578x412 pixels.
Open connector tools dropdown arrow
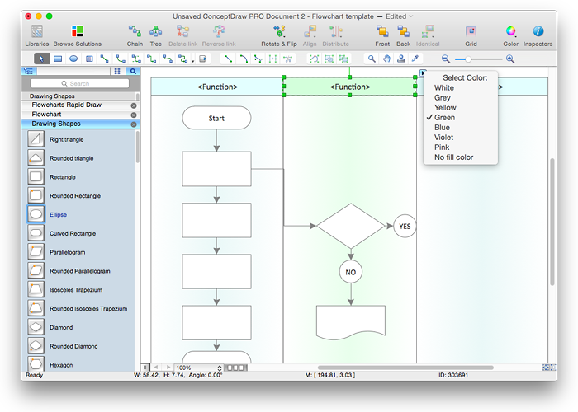pos(192,61)
